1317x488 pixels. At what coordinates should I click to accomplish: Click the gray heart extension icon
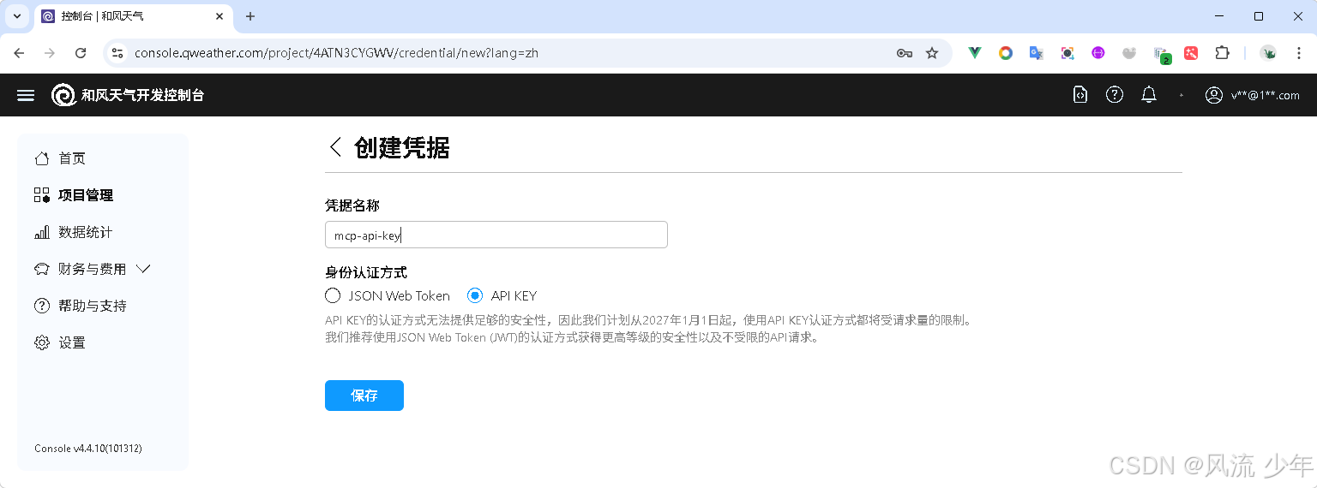point(1129,53)
